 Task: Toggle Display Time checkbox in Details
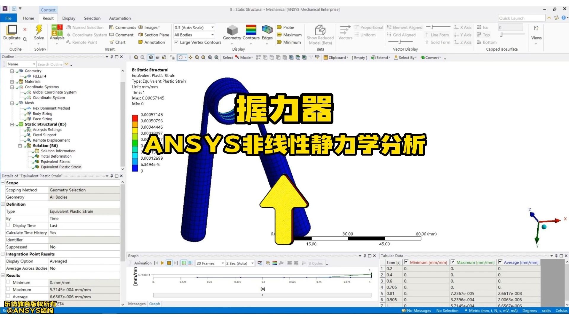pyautogui.click(x=8, y=225)
